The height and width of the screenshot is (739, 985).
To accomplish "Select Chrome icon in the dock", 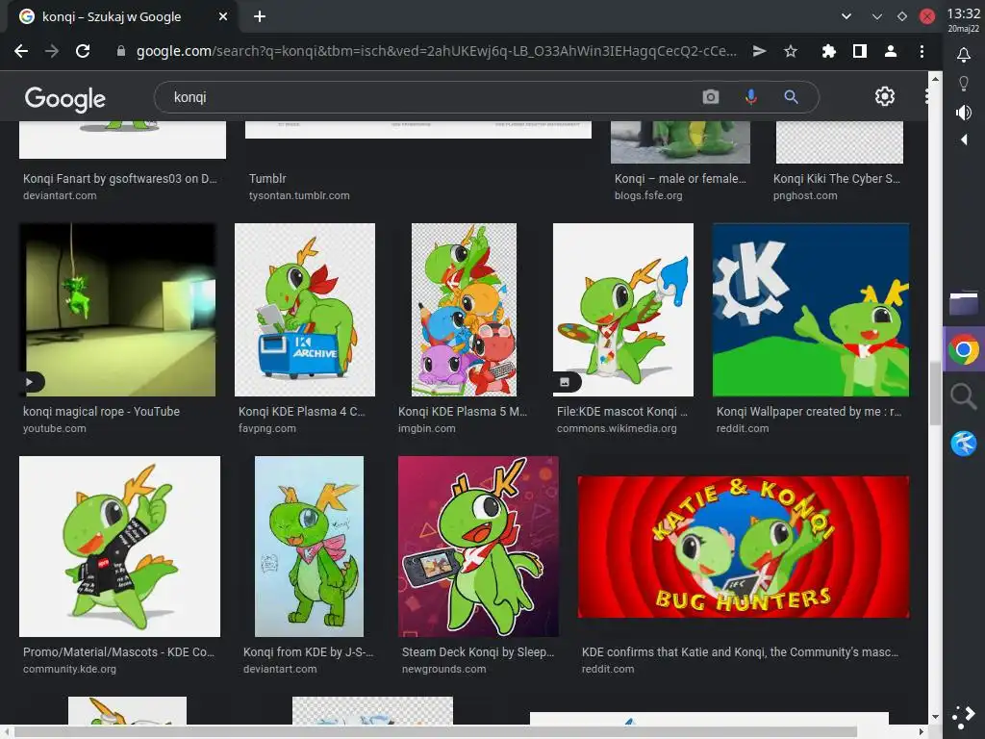I will pyautogui.click(x=964, y=350).
